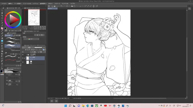Select the Text tool
Viewport: 193px width, 108px height.
click(2, 64)
